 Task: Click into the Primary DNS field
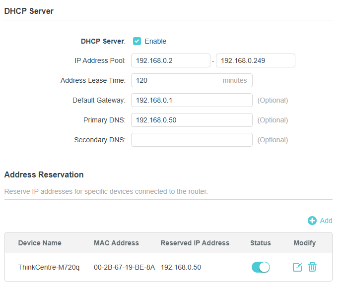192,120
